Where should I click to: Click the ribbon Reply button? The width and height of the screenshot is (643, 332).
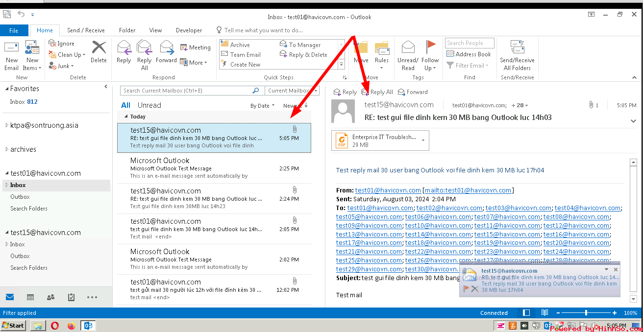tap(124, 52)
